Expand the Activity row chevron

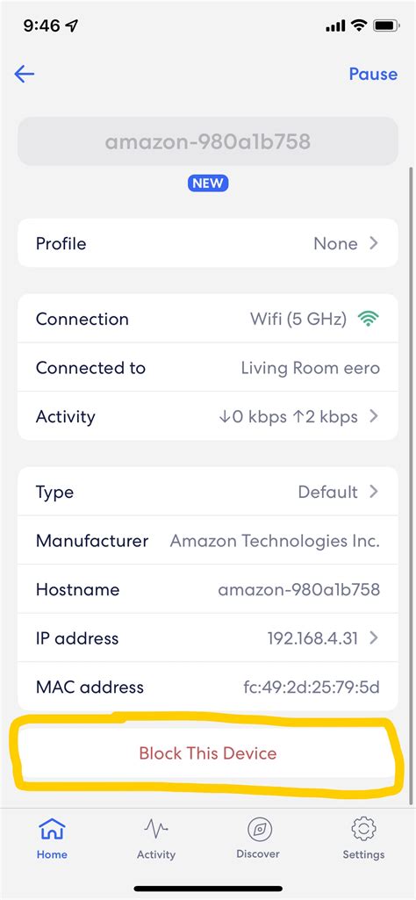click(374, 416)
